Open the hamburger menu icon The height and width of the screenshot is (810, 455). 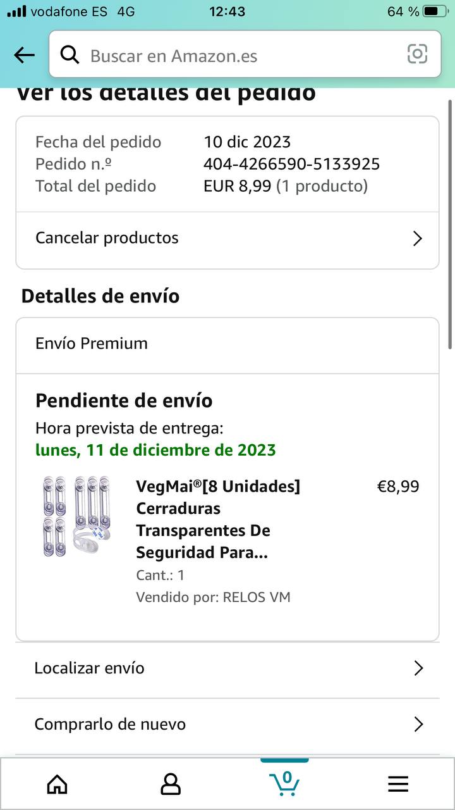click(x=398, y=784)
